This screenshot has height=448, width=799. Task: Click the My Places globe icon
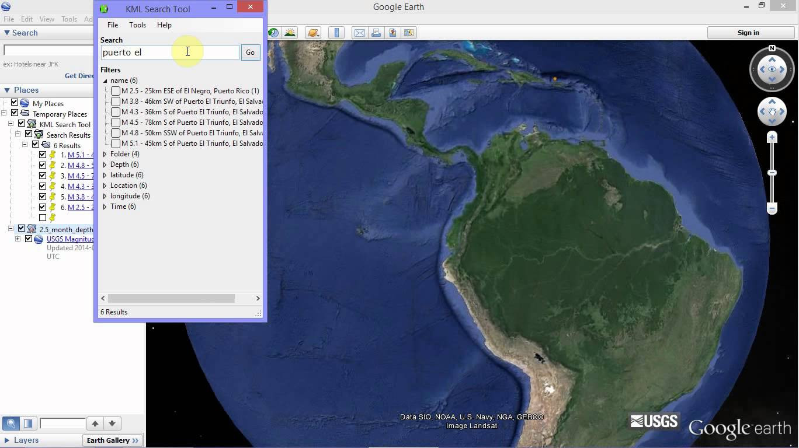tap(25, 103)
